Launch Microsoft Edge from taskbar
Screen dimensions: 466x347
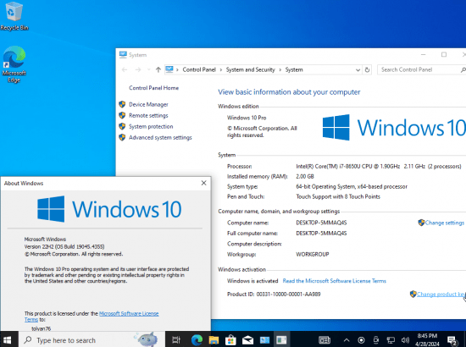[197, 340]
